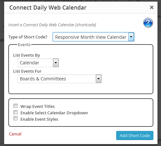Click the List Events By label
This screenshot has height=146, width=161.
[27, 55]
